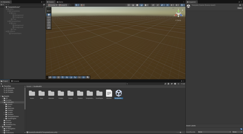Select the TemplateScene Unity scene asset
This screenshot has width=243, height=134.
pyautogui.click(x=119, y=94)
